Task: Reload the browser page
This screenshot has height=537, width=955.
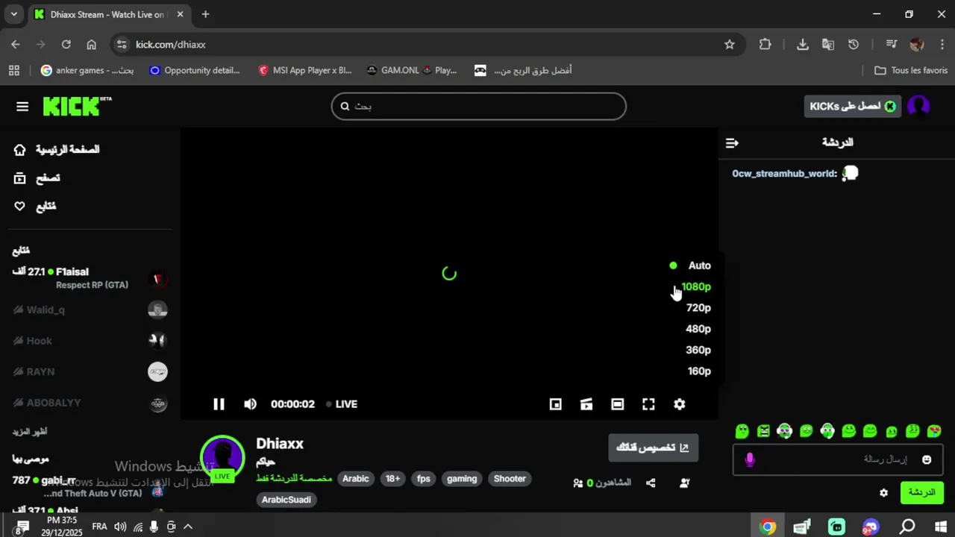Action: pos(66,45)
